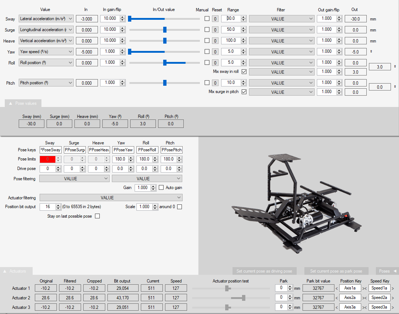Open the Mix sway in roll filter dropdown
Image resolution: width=399 pixels, height=314 pixels.
click(x=282, y=72)
